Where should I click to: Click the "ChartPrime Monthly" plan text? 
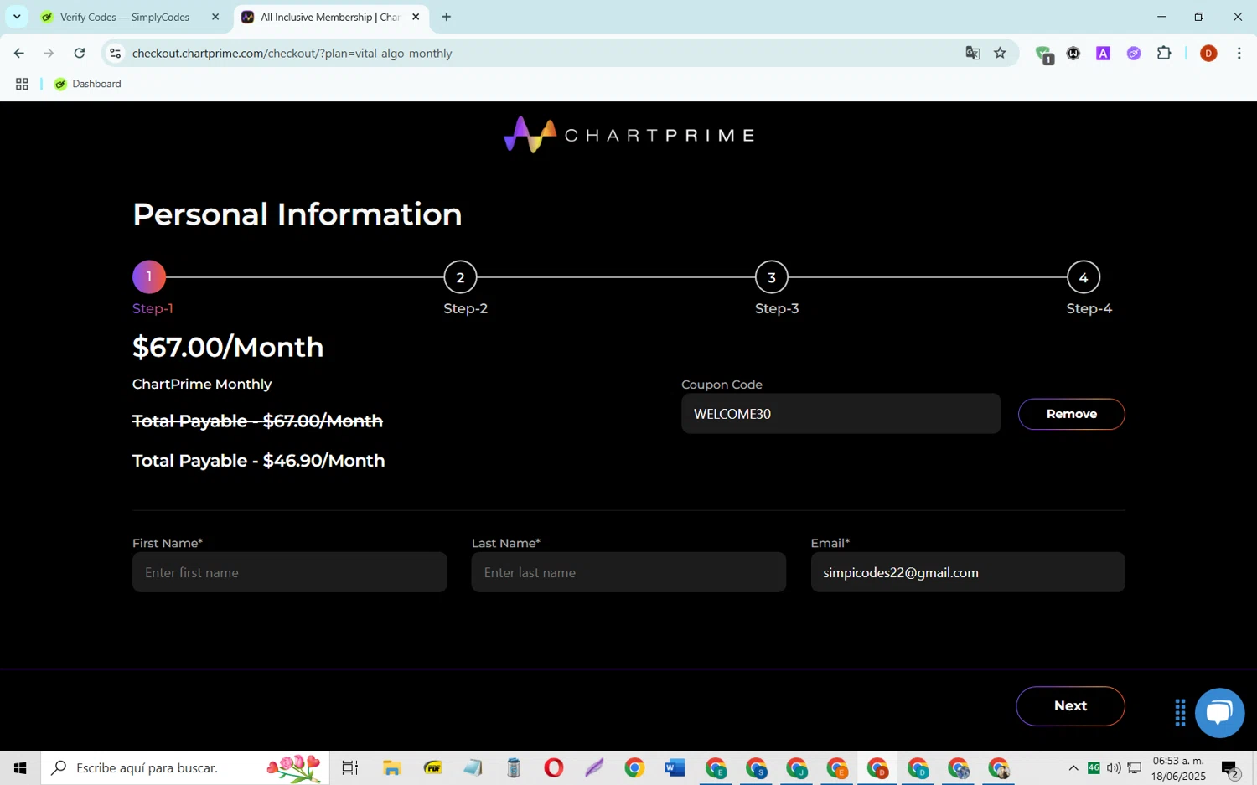coord(202,384)
